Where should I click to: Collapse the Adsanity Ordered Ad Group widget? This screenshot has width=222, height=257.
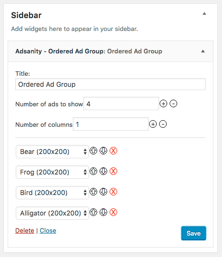(203, 51)
